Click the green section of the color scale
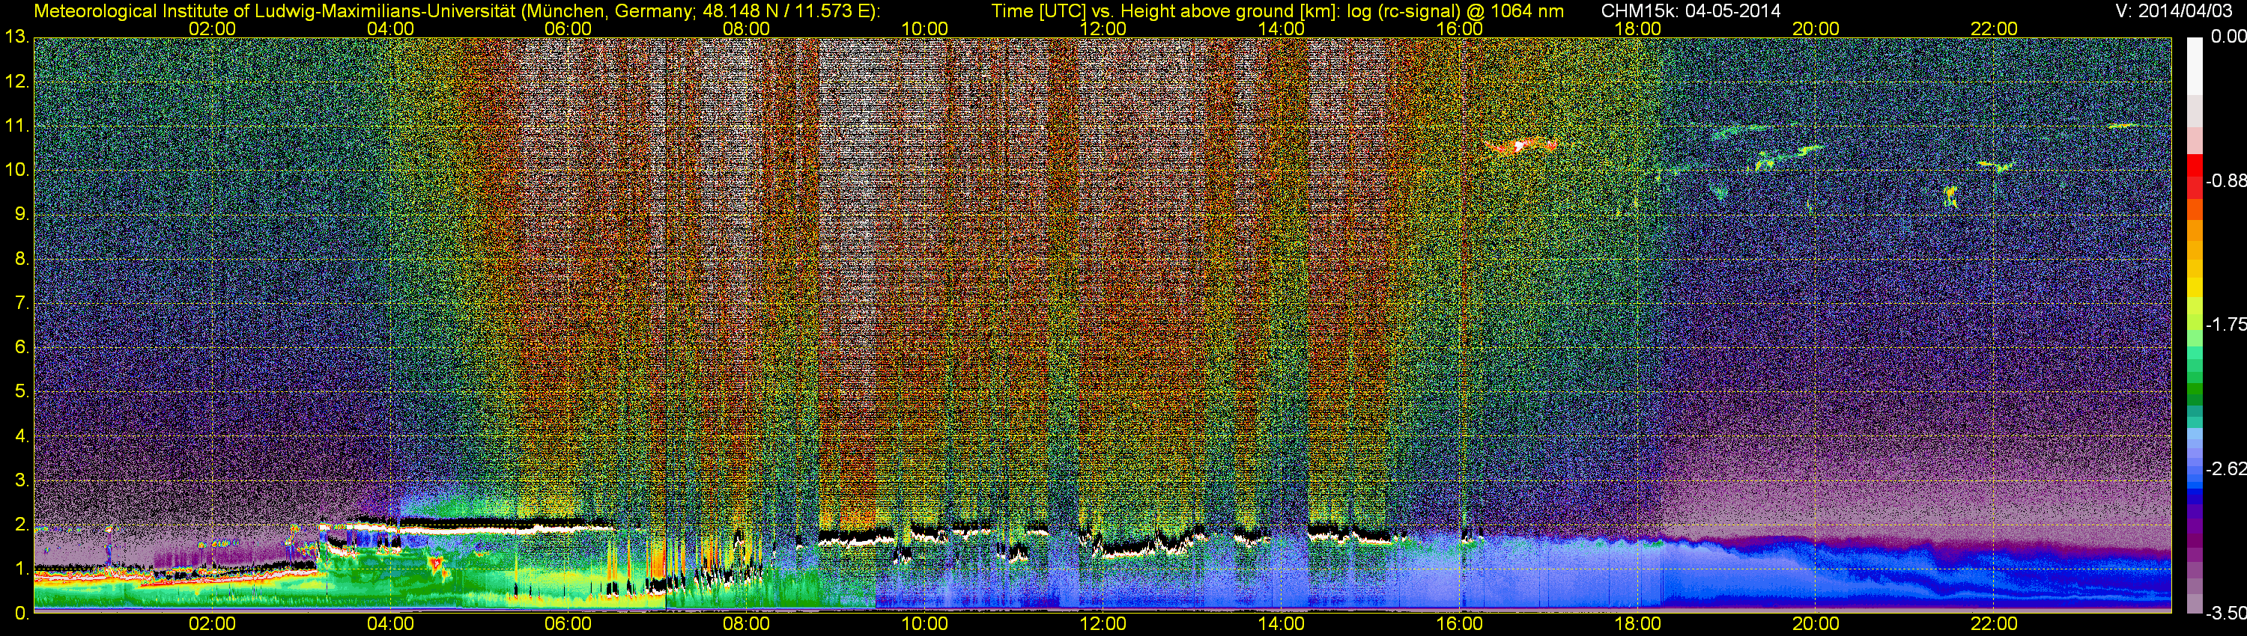This screenshot has height=636, width=2247. coord(2195,383)
